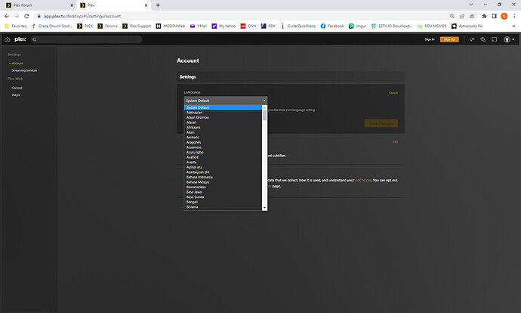Open the YMail bookmark
Image resolution: width=521 pixels, height=313 pixels.
pyautogui.click(x=199, y=26)
